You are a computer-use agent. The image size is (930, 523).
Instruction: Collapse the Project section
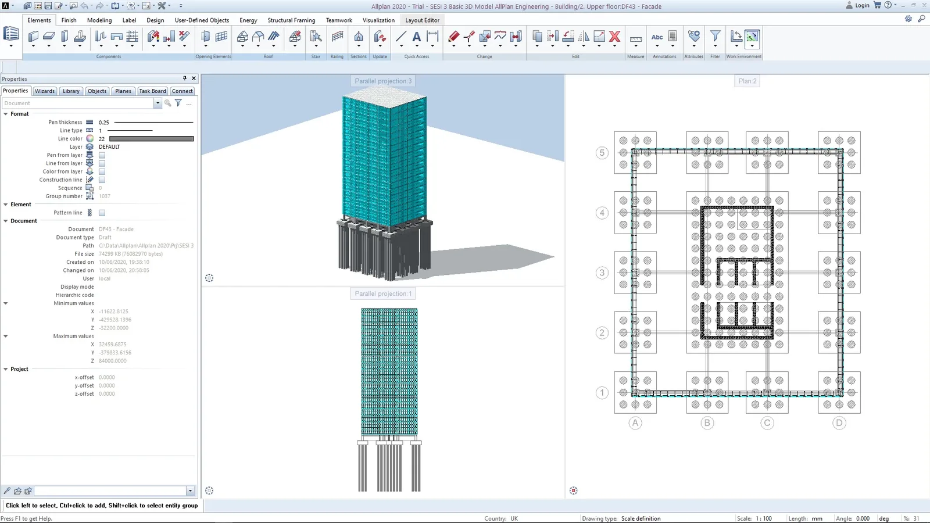coord(6,369)
